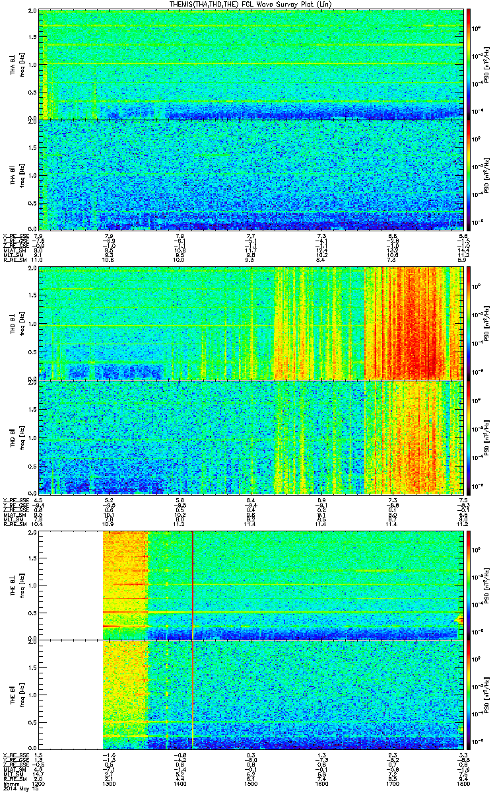Image resolution: width=495 pixels, height=793 pixels.
Task: Click the 'THA B⊥ freq [Hz]' axis label
Action: pyautogui.click(x=16, y=64)
